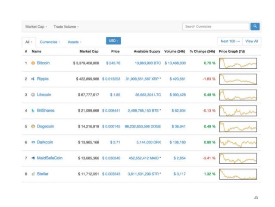Open the Litecoin link

pyautogui.click(x=44, y=95)
